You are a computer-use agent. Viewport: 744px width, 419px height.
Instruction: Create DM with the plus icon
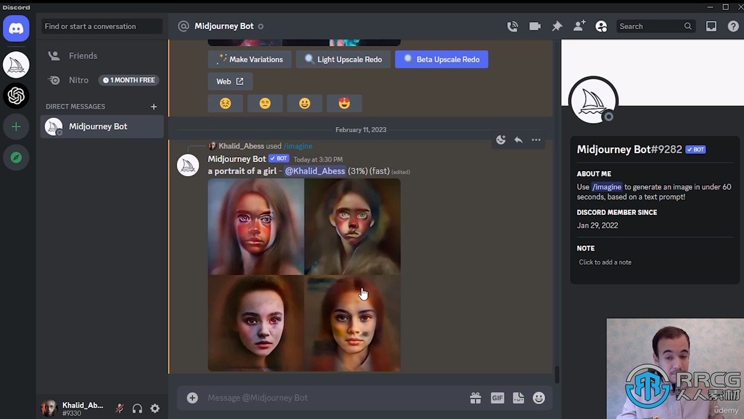[154, 106]
